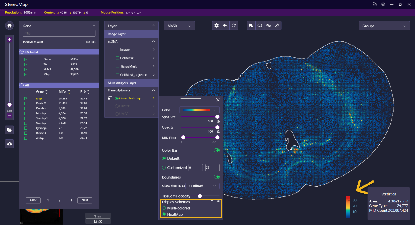Image resolution: width=415 pixels, height=225 pixels.
Task: Turn off the Color Bar toggle
Action: pyautogui.click(x=217, y=150)
